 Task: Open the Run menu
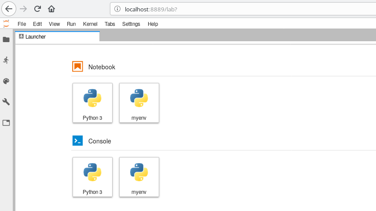coord(71,24)
